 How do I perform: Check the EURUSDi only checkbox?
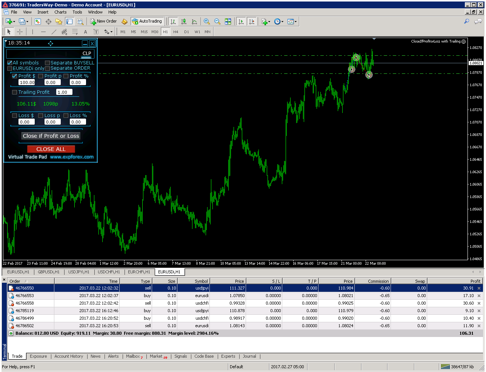click(10, 69)
